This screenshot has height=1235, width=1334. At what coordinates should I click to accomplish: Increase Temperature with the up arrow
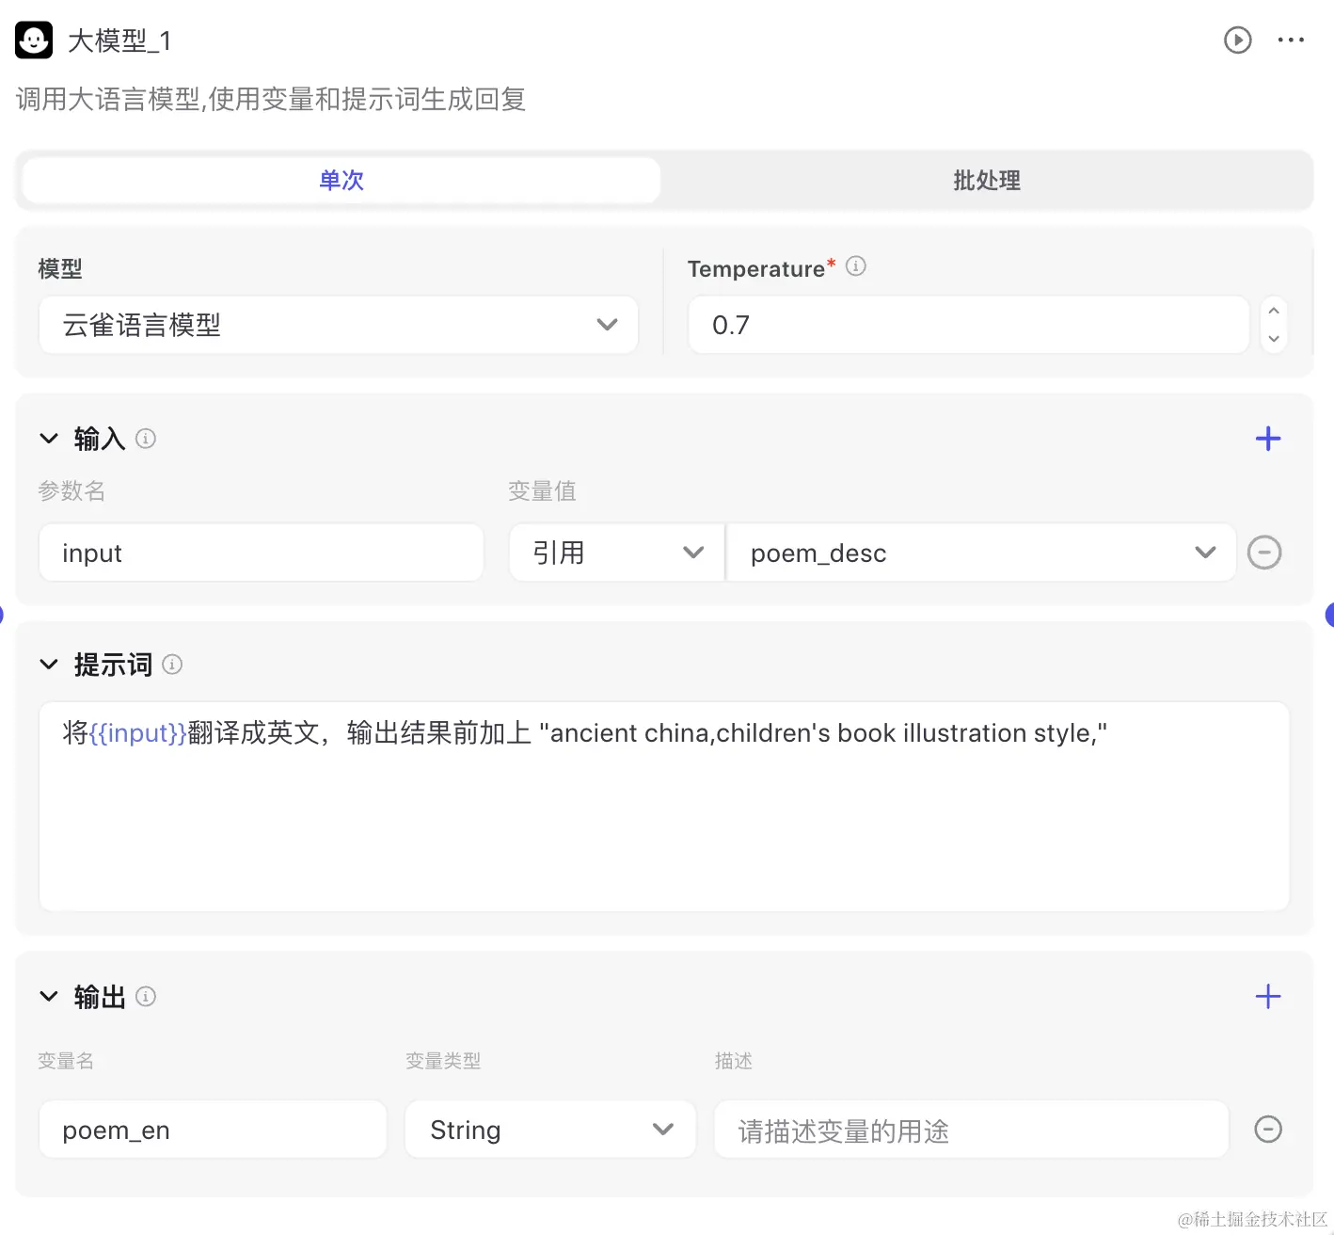(1274, 312)
